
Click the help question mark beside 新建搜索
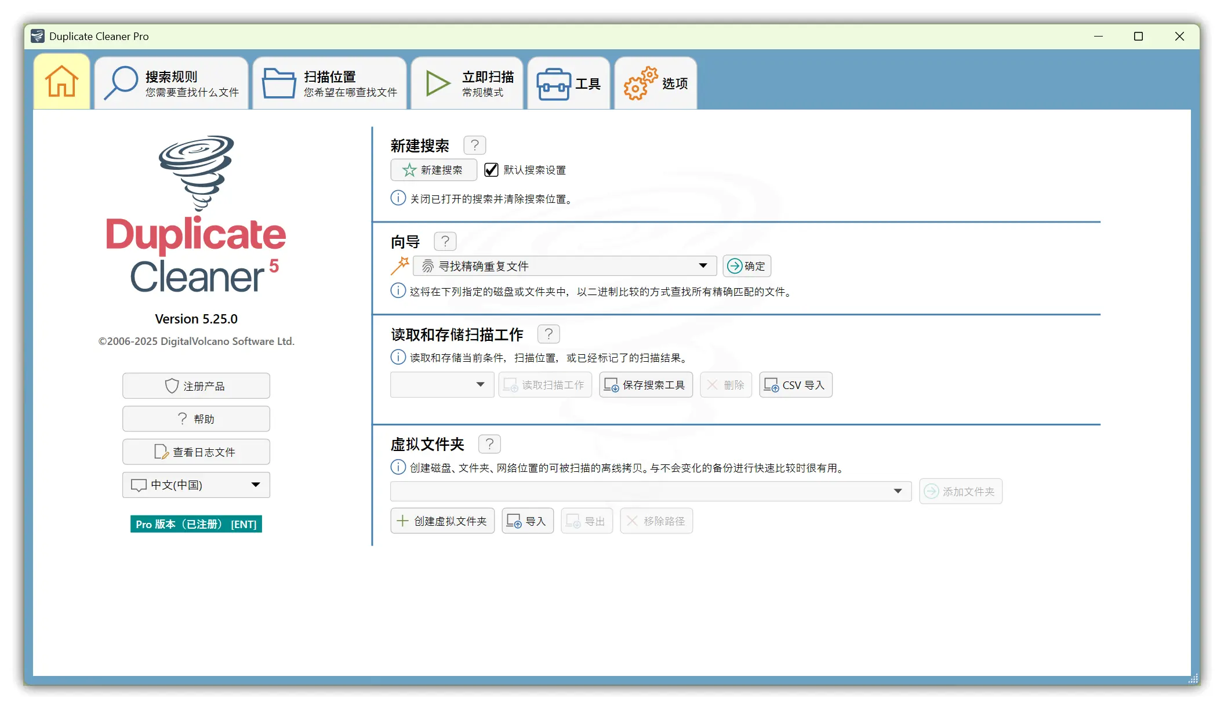pyautogui.click(x=475, y=145)
